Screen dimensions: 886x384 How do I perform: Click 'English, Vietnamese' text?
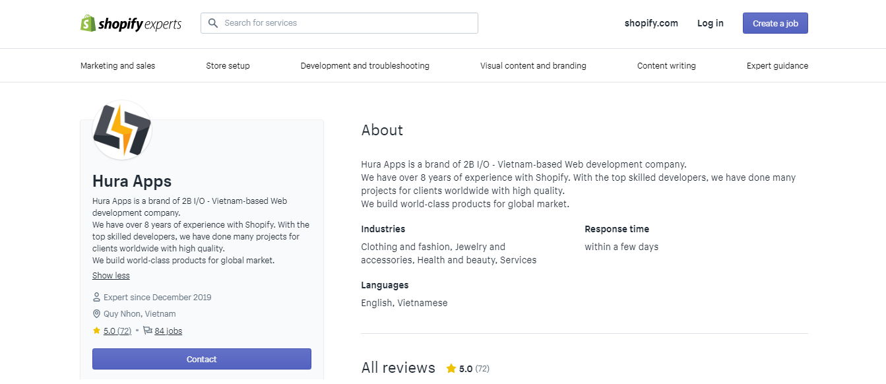click(404, 304)
